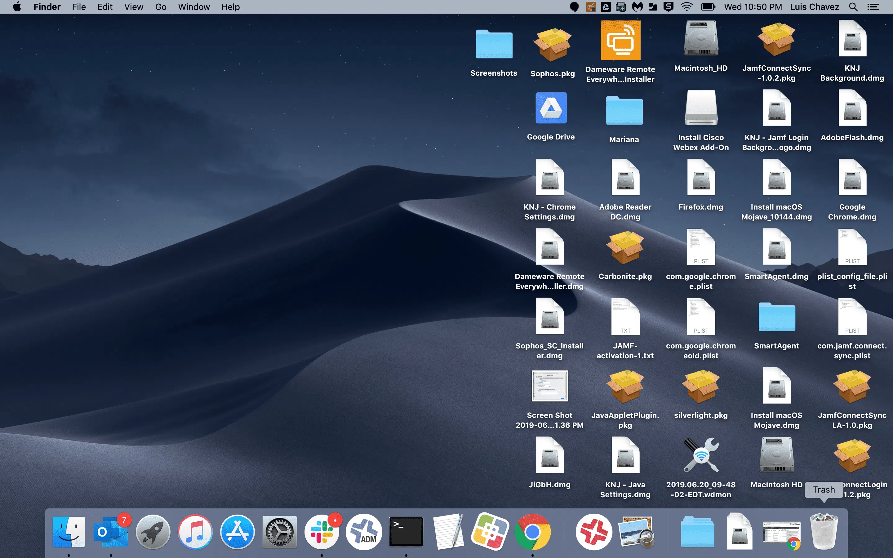Select the wdmon wireless diagnostics file
This screenshot has height=558, width=893.
701,455
